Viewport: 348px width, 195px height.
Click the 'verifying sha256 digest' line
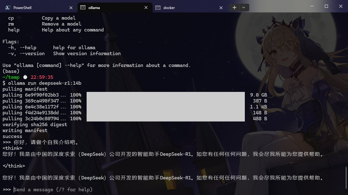click(x=35, y=125)
